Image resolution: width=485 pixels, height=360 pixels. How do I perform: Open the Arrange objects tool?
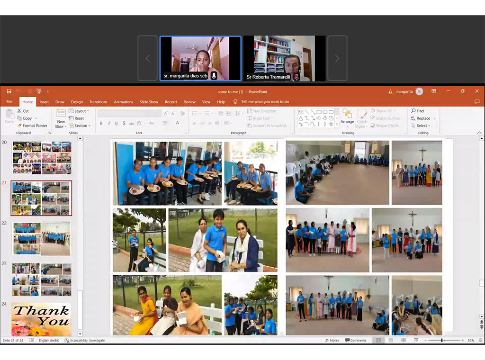click(x=347, y=117)
